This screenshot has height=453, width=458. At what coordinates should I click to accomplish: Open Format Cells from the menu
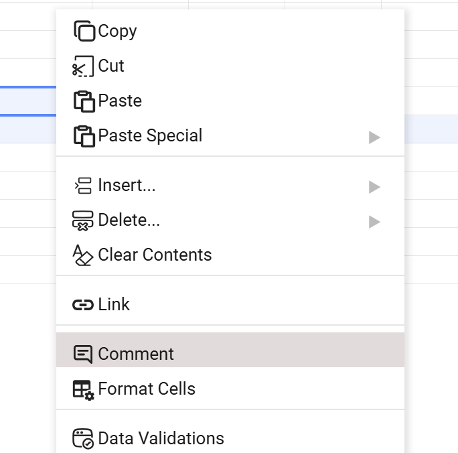coord(147,389)
